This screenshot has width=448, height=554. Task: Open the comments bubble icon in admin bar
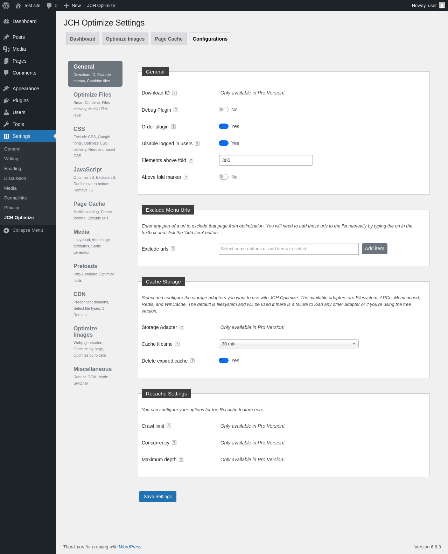(49, 6)
